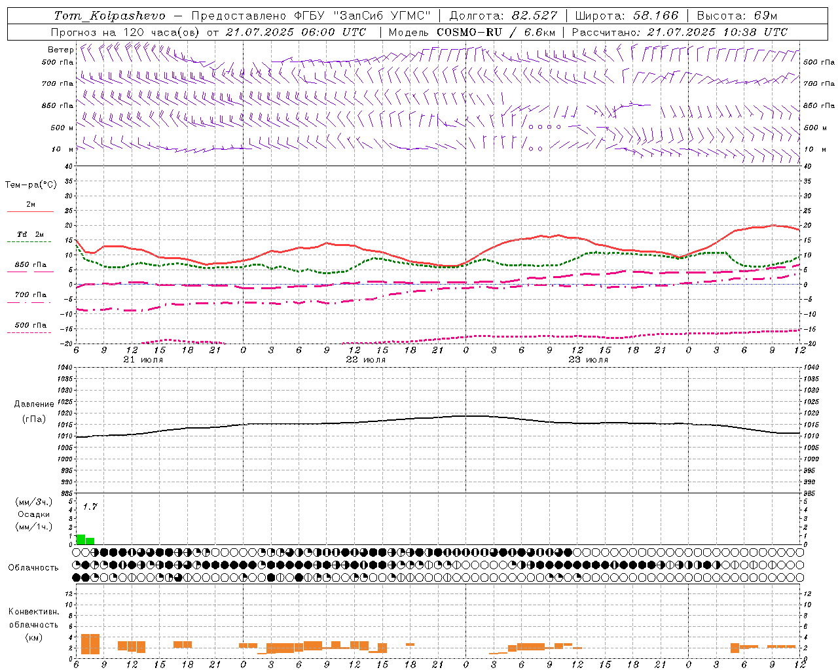Click the Тем-ра(°C) temperature label
Screen dimensions: 838x670
[x=31, y=185]
